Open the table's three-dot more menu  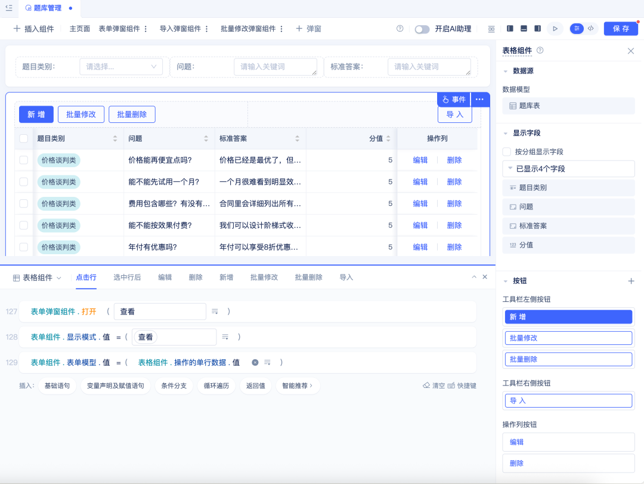click(480, 100)
